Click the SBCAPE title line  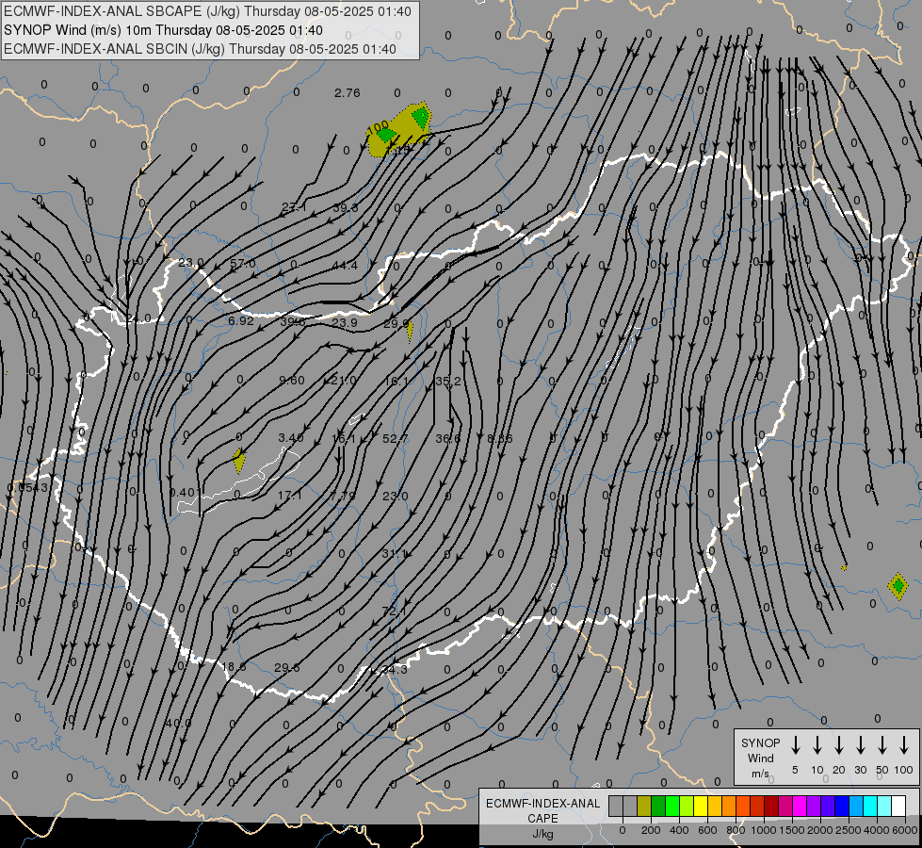pyautogui.click(x=207, y=11)
